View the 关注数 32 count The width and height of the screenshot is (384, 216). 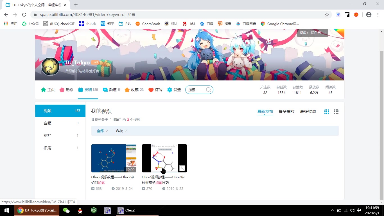(265, 90)
